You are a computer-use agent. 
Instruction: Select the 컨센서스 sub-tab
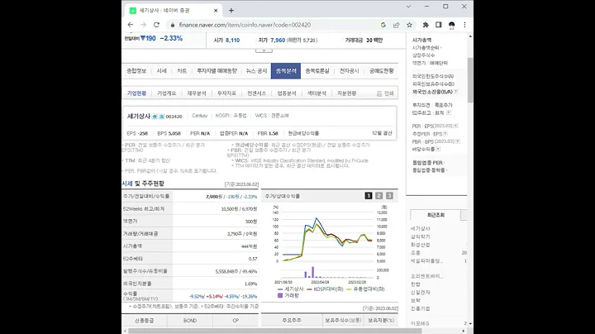(x=256, y=93)
